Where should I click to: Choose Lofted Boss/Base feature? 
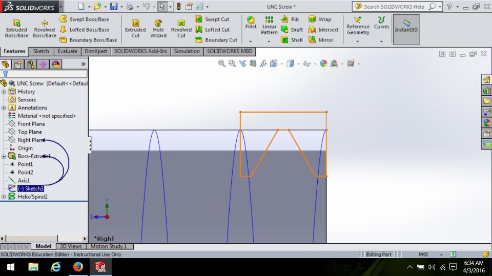point(85,30)
